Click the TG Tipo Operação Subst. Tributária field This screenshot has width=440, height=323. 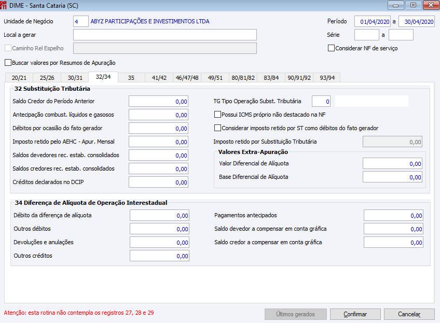pos(321,101)
